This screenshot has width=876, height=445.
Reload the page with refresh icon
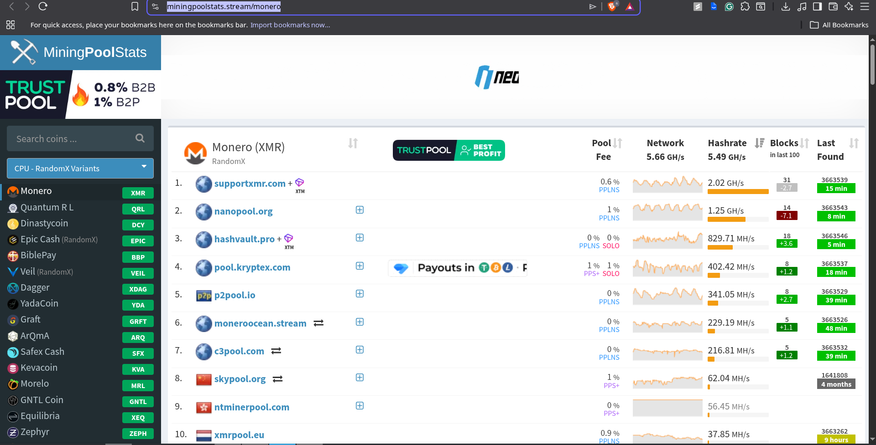(x=43, y=6)
